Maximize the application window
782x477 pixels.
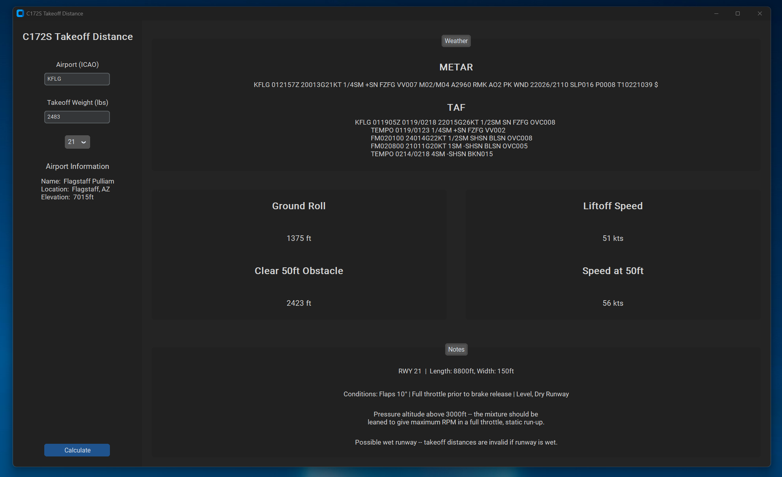coord(738,13)
